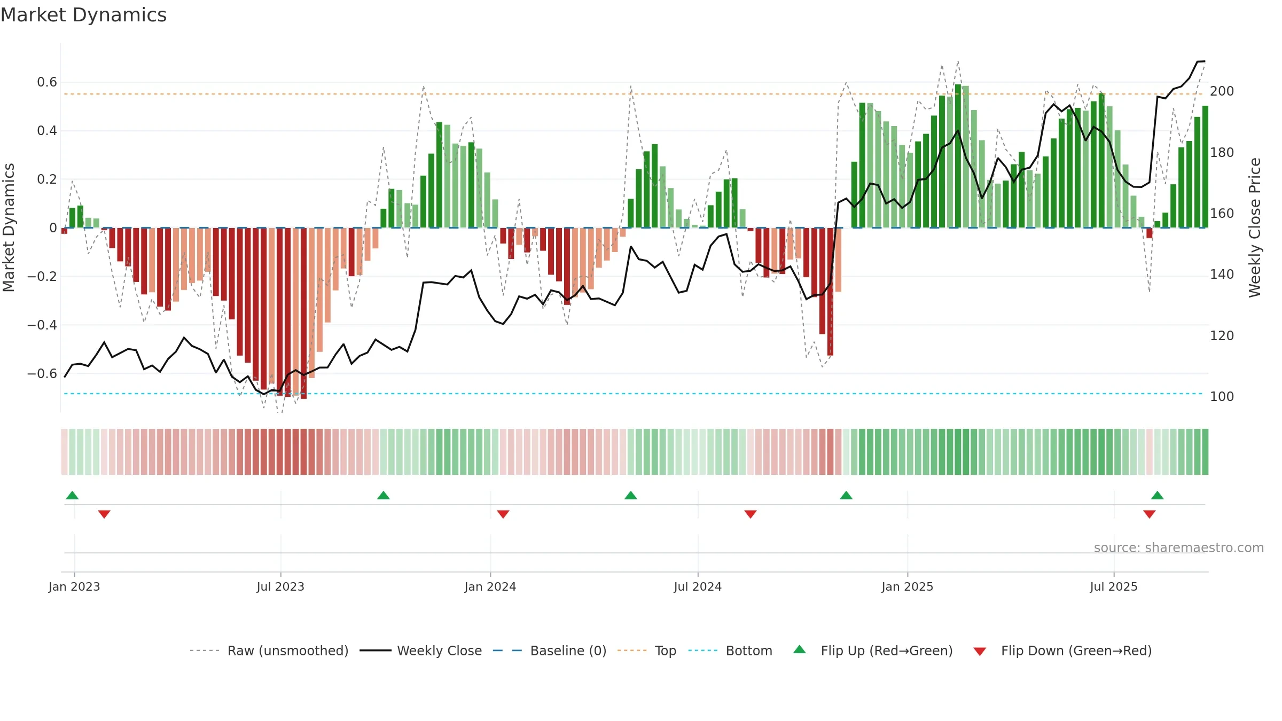
Task: Click the −0.6 left axis tick label
Action: pos(42,374)
